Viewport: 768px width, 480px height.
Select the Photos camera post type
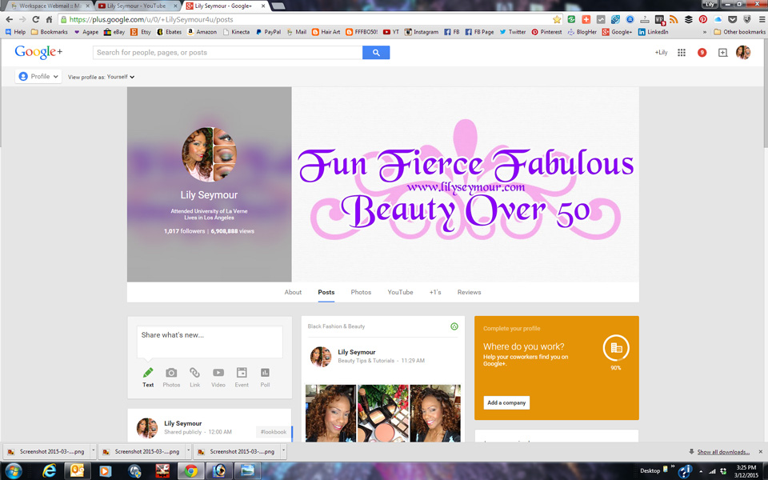tap(171, 377)
